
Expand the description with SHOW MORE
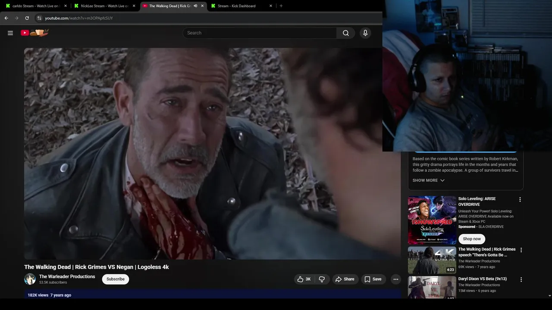coord(429,180)
